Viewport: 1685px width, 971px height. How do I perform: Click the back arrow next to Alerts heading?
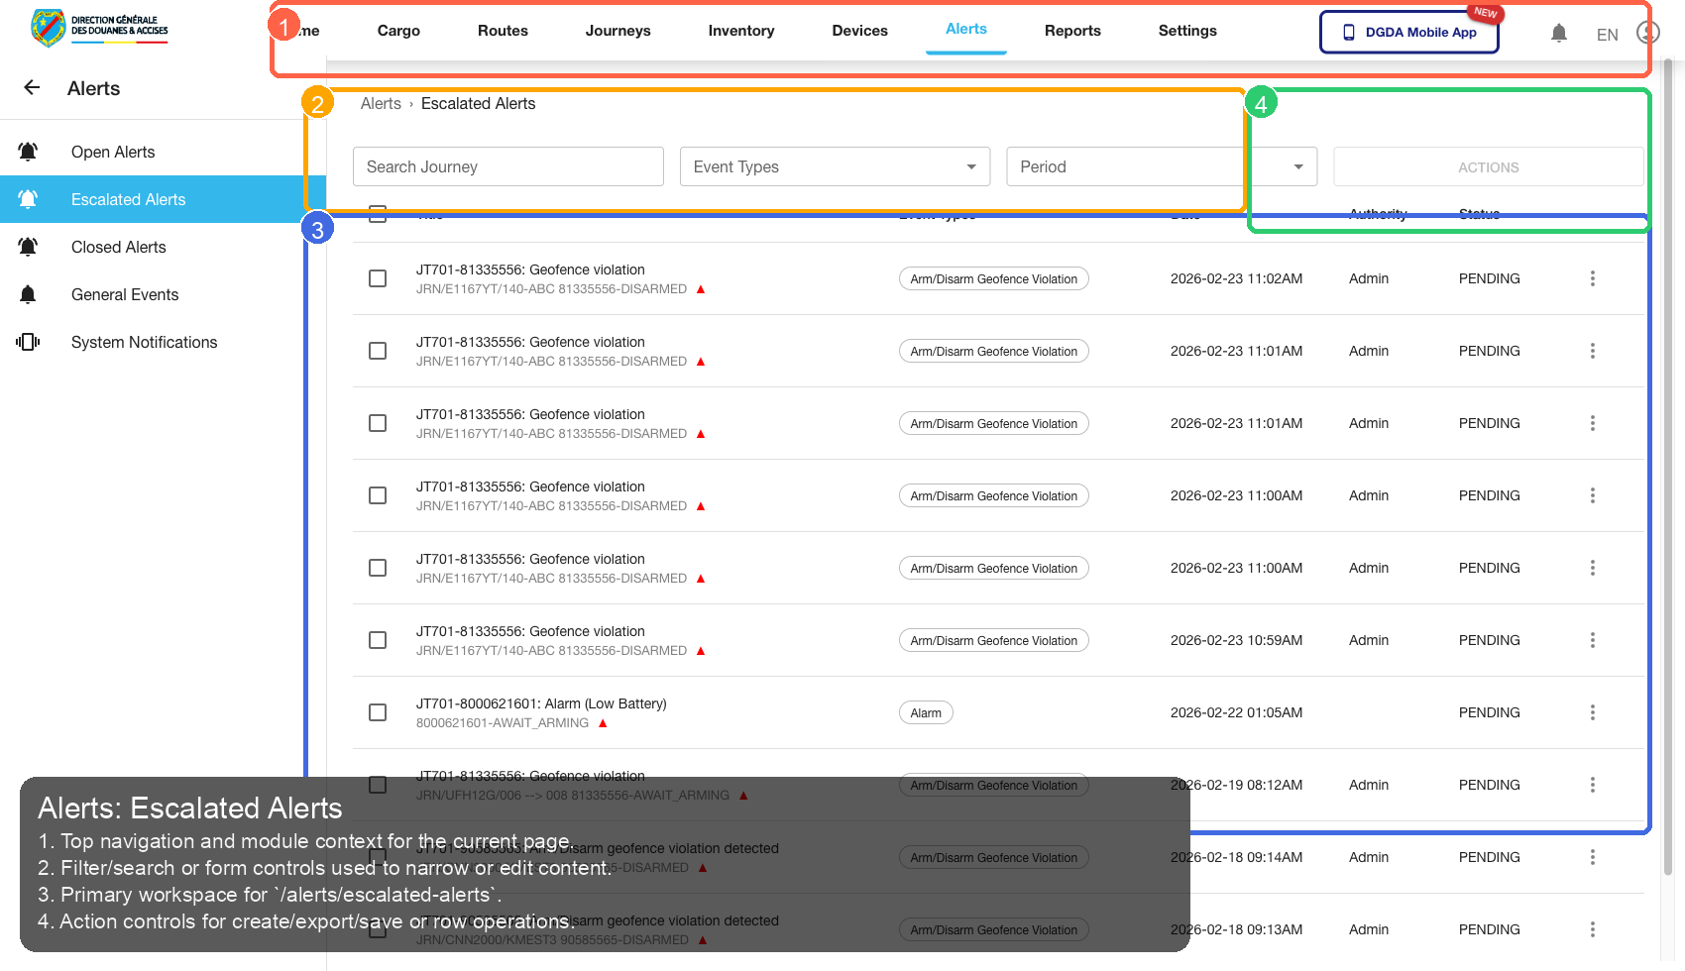coord(31,87)
